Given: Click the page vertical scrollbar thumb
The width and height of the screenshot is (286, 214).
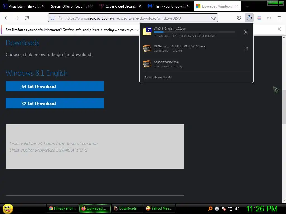Looking at the screenshot, I should pos(284,107).
